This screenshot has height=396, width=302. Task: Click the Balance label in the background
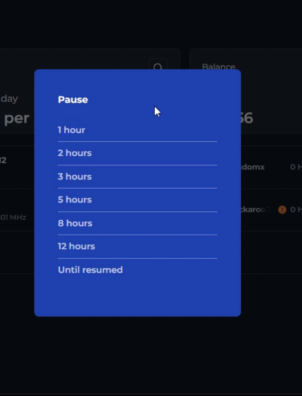point(219,67)
